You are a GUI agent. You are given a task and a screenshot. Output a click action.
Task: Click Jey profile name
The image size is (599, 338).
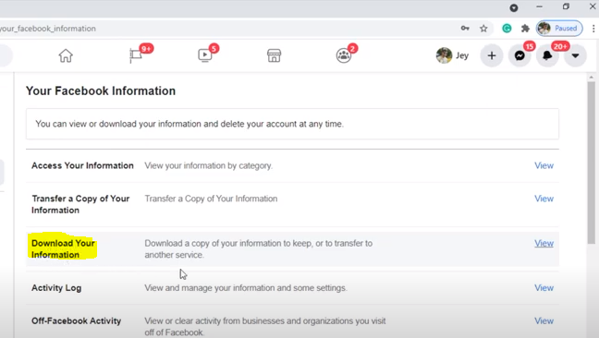click(x=462, y=55)
